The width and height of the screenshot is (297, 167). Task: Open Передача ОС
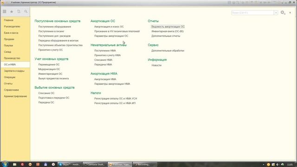46,103
